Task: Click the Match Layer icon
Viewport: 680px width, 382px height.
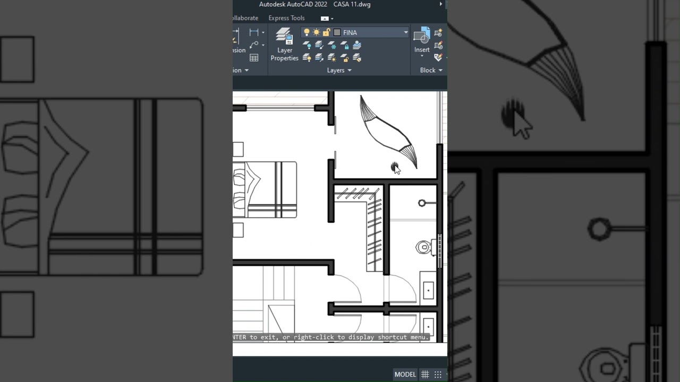Action: 358,58
